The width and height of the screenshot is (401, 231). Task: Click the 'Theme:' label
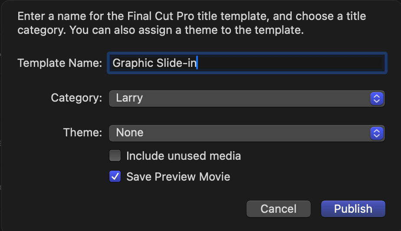click(82, 132)
